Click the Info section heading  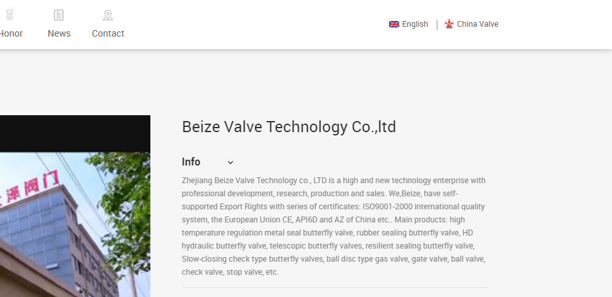point(191,162)
